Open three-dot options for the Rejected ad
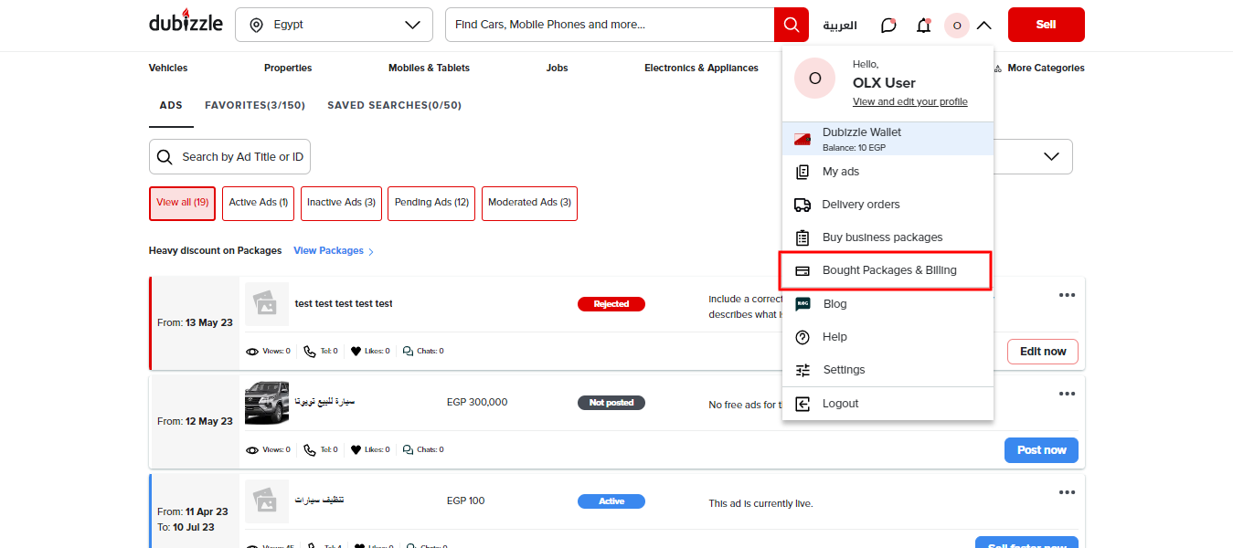The image size is (1233, 548). click(x=1067, y=295)
